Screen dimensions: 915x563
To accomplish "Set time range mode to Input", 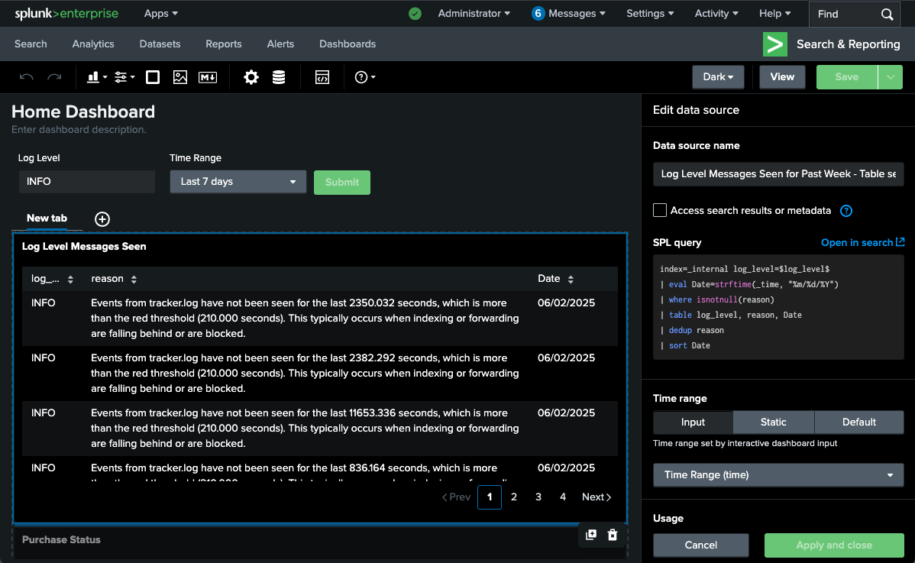I will (x=693, y=422).
